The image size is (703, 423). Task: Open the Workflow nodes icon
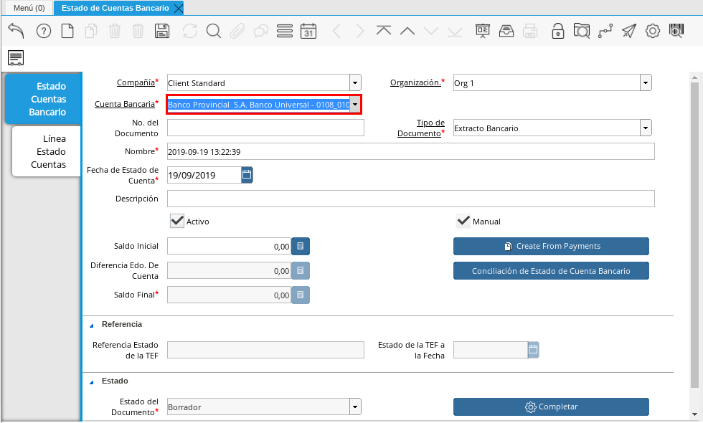(x=605, y=31)
